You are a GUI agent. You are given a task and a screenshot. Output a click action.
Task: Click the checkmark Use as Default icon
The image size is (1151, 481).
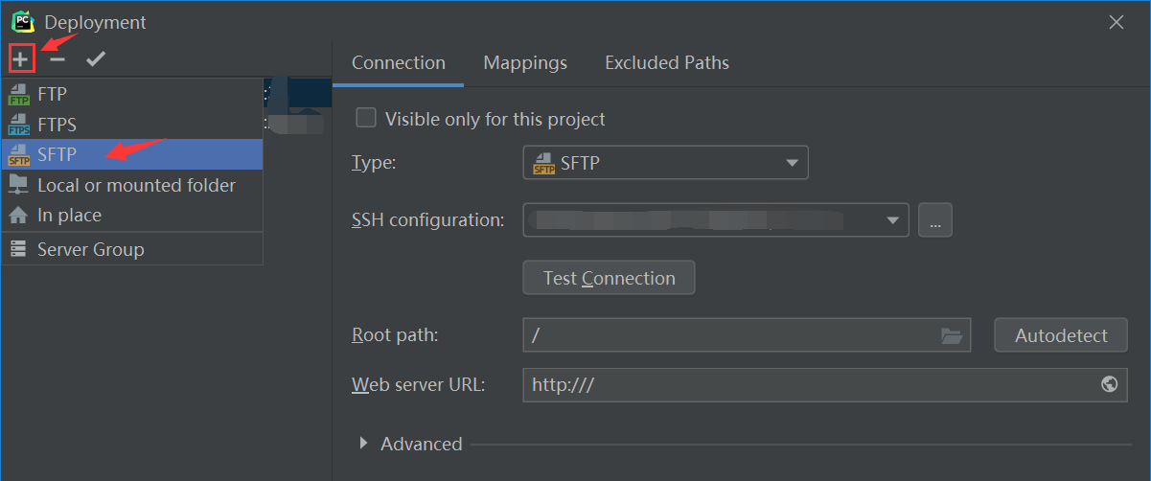coord(95,58)
